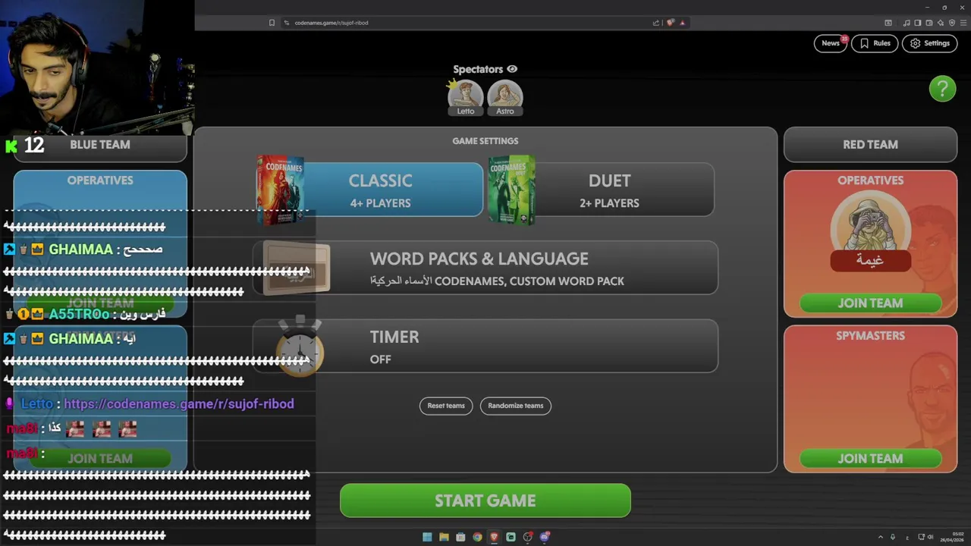Join Red Team as operative

(x=870, y=303)
